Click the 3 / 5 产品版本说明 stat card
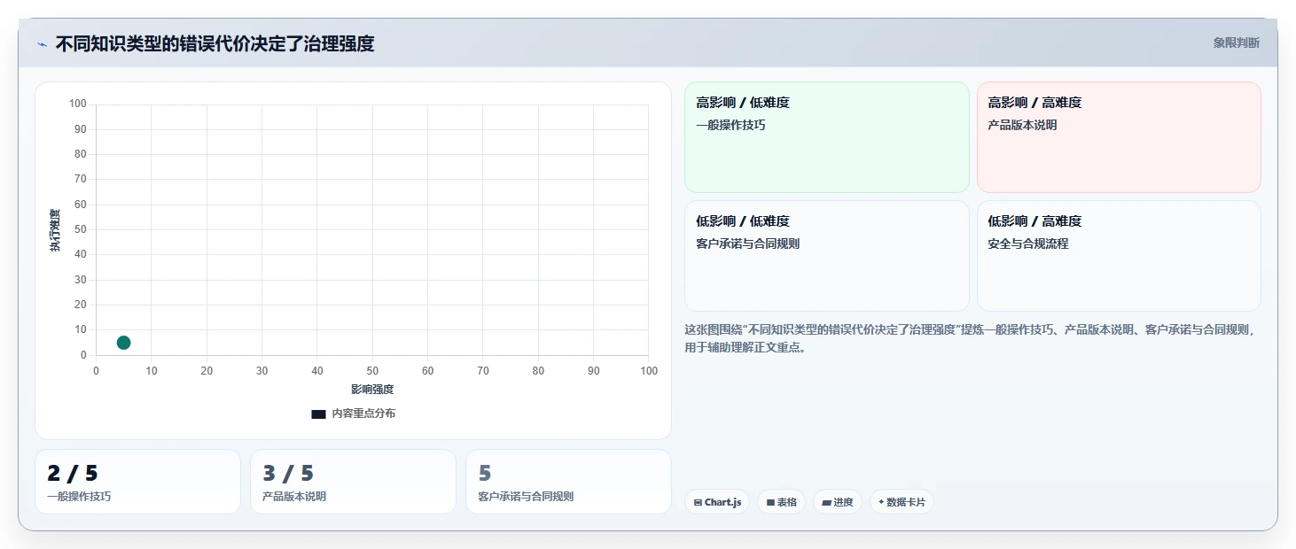The image size is (1296, 549). click(353, 482)
